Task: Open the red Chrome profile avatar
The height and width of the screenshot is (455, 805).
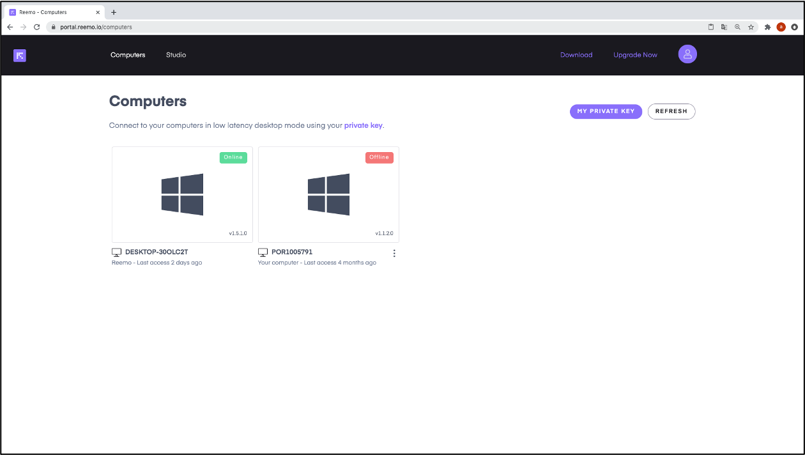Action: 781,27
